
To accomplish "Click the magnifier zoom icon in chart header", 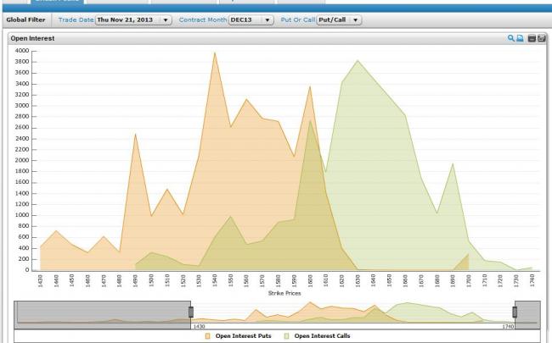I will 510,39.
